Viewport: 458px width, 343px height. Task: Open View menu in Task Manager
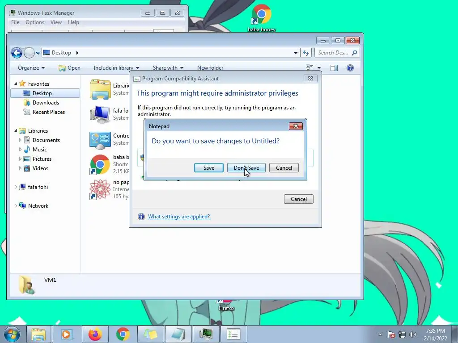tap(56, 22)
